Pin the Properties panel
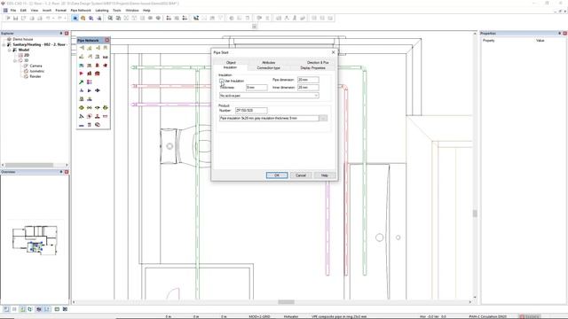This screenshot has height=319, width=568. point(559,34)
